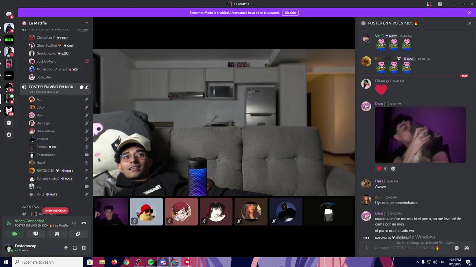476x267 pixels.
Task: Open Discover servers compass icon
Action: 9,135
